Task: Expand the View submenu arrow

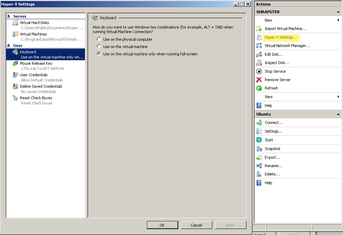Action: pos(338,97)
